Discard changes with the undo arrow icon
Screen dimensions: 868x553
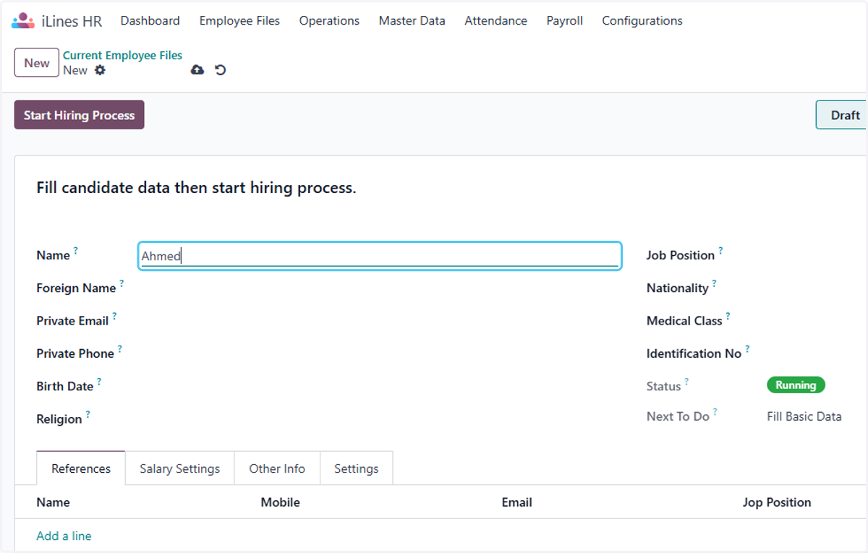pos(221,70)
